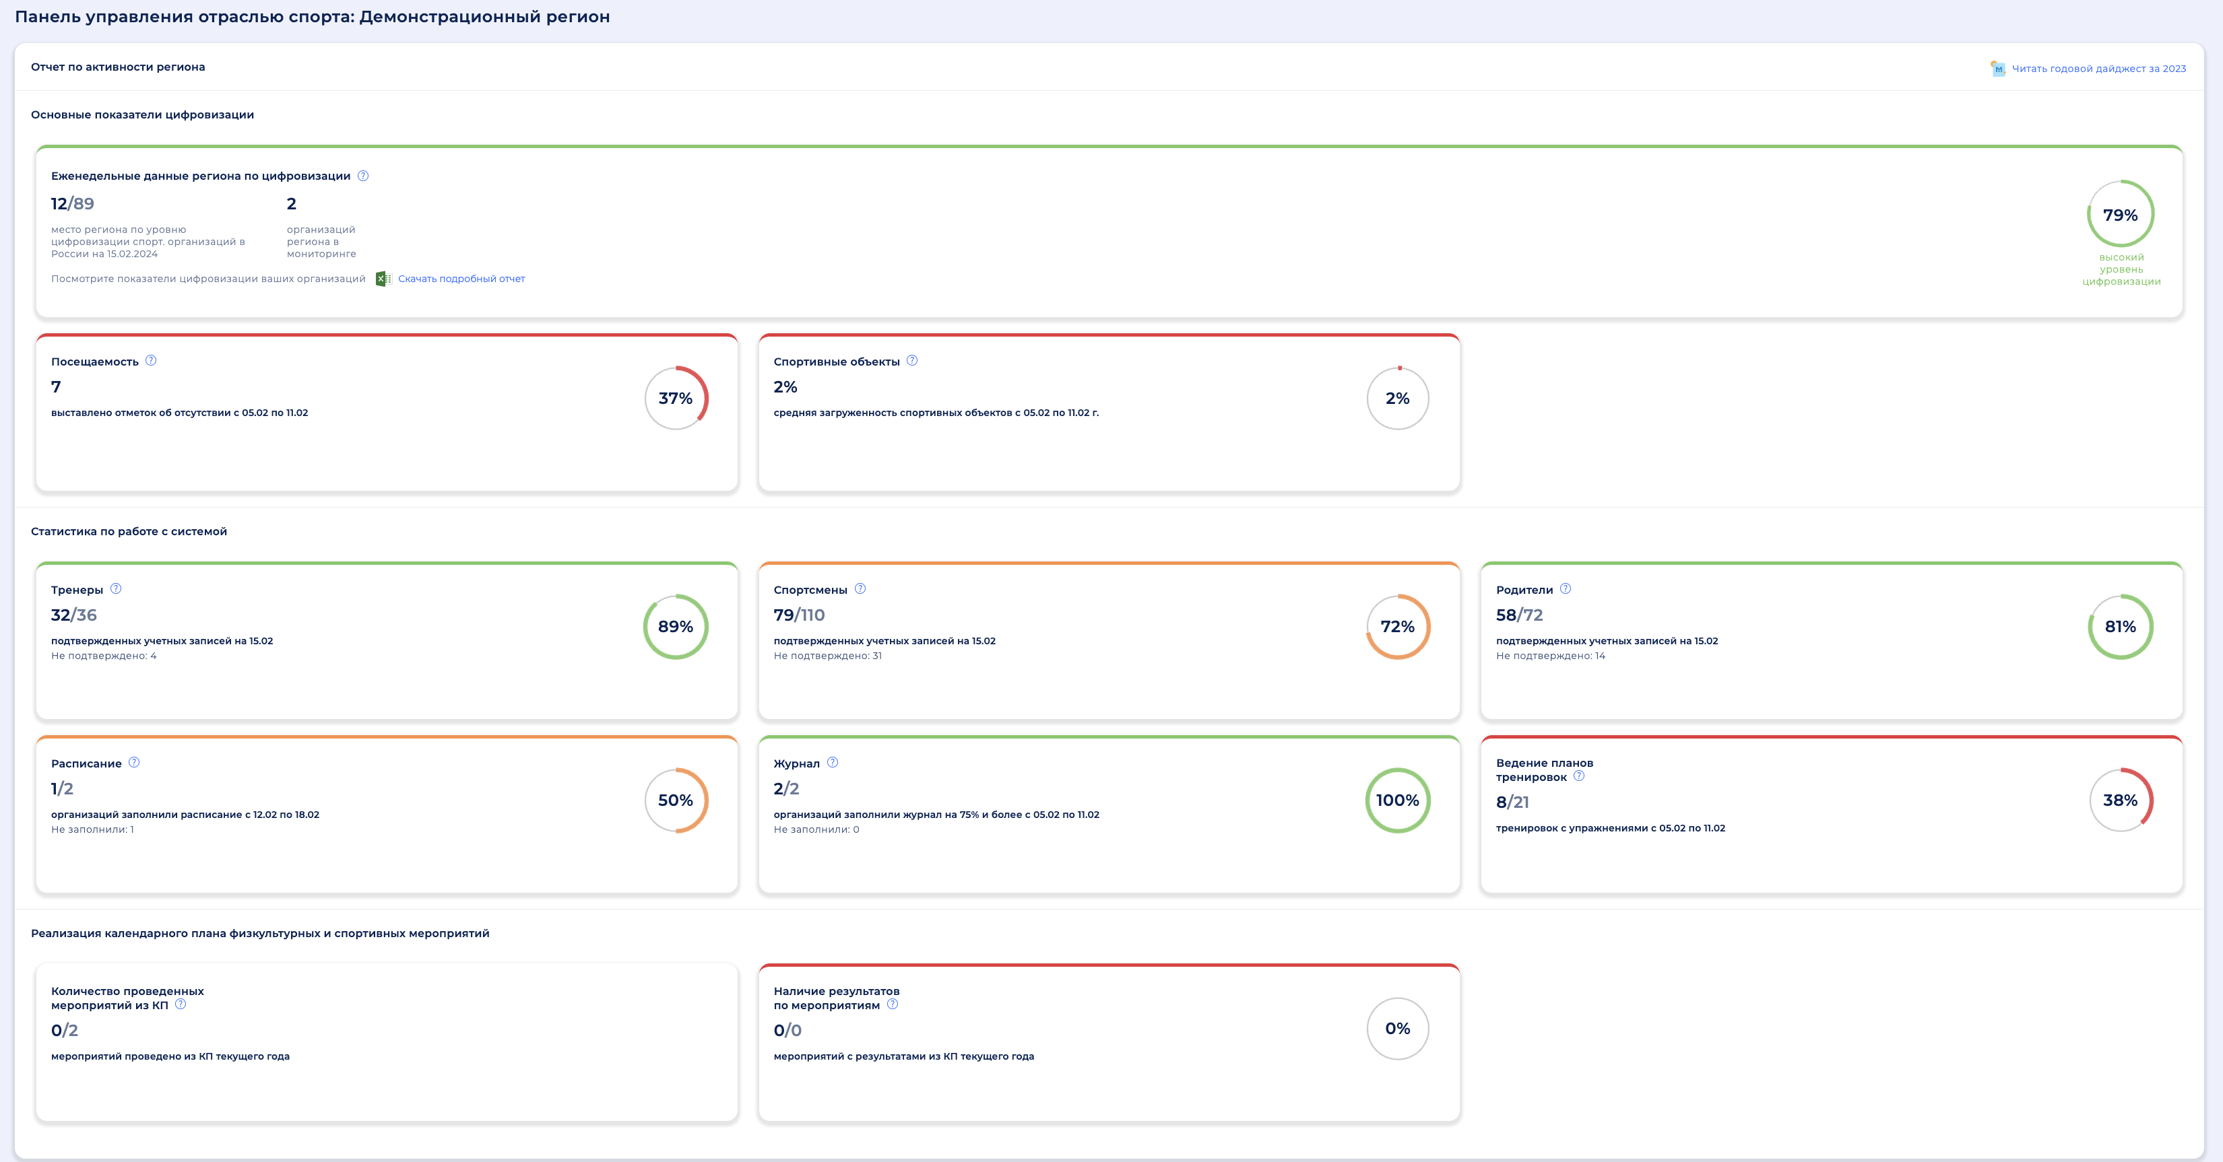Click the 37% attendance progress ring
The width and height of the screenshot is (2223, 1162).
[676, 399]
